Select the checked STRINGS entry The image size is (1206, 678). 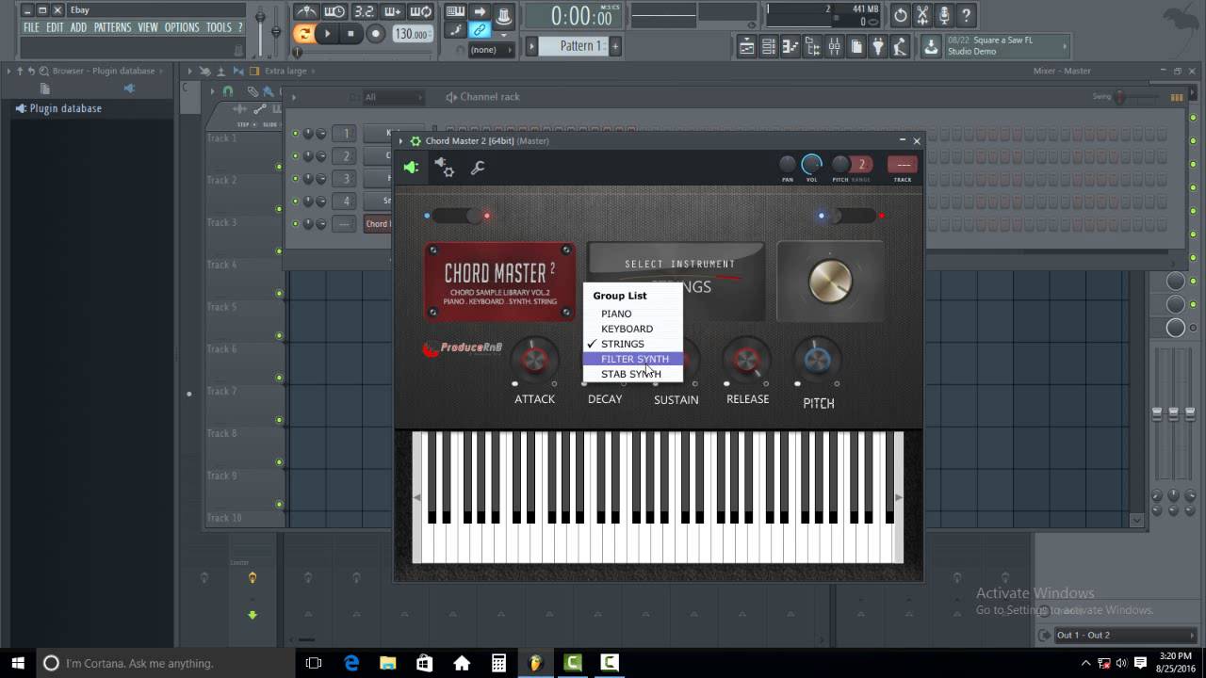point(632,344)
